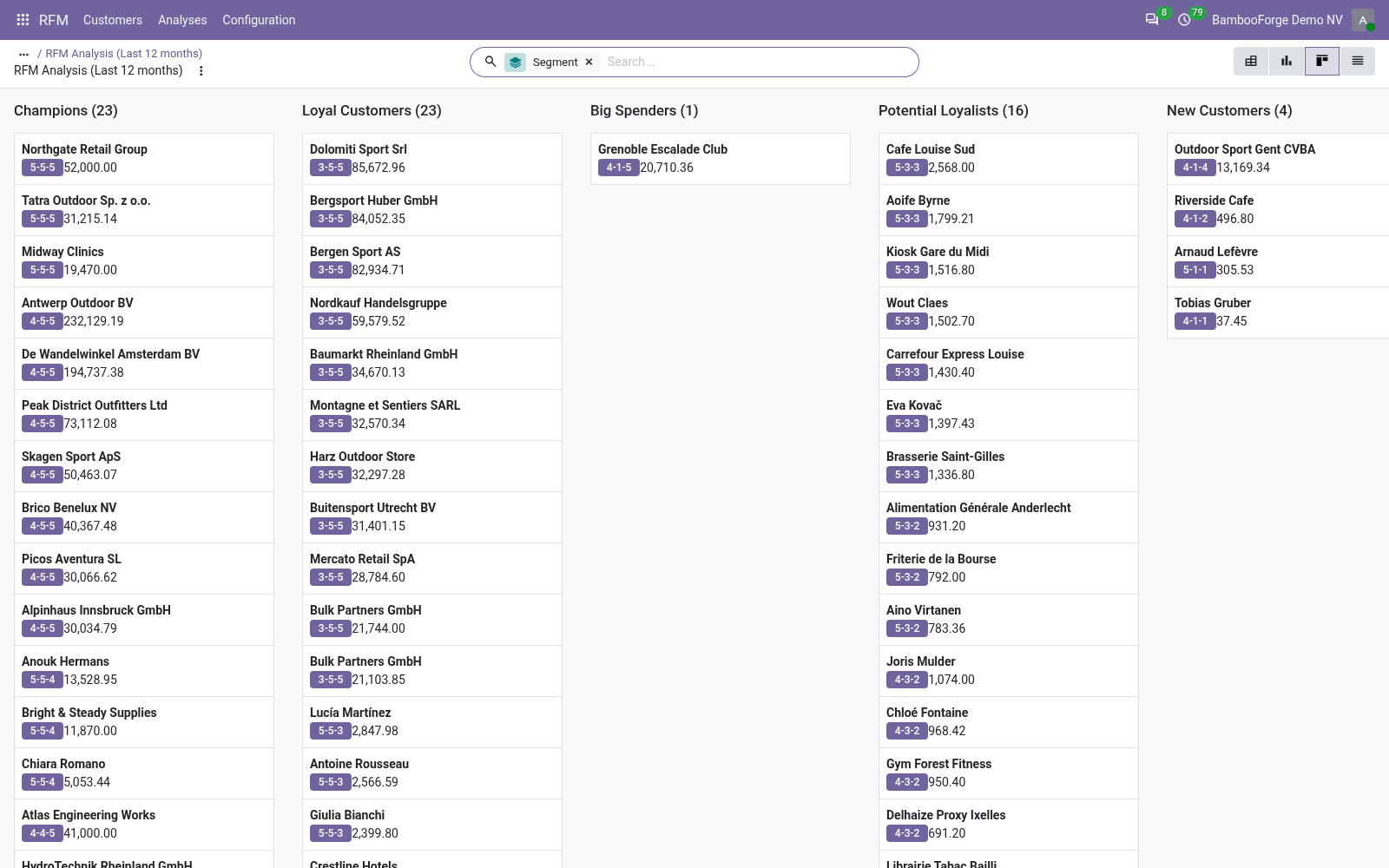The height and width of the screenshot is (868, 1389).
Task: Open the actions vertical dots menu
Action: click(201, 71)
